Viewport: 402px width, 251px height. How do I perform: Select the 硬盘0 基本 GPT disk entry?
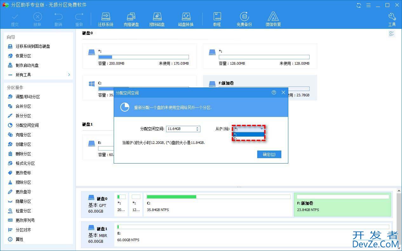click(98, 204)
